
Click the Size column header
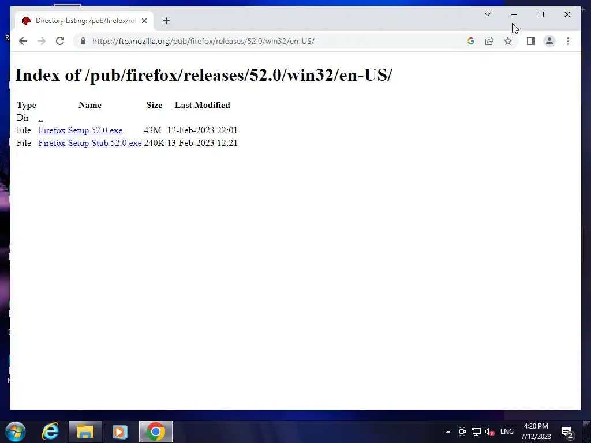pos(154,105)
